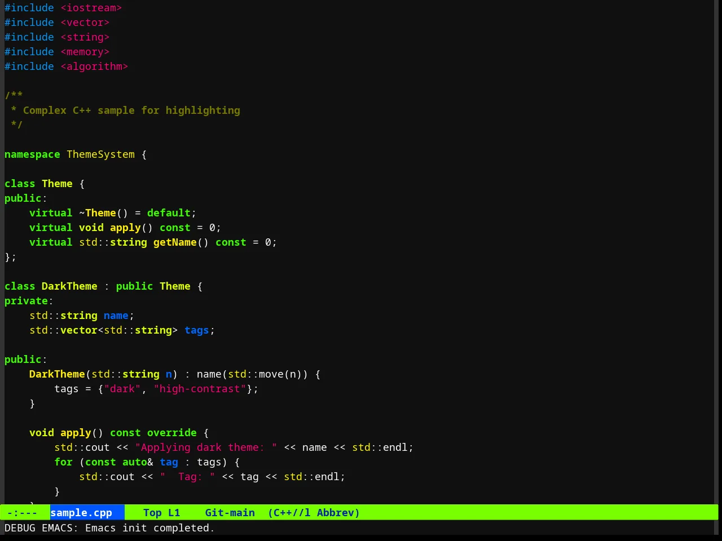
Task: Click the 'auto&' keyword in for loop
Action: (138, 462)
